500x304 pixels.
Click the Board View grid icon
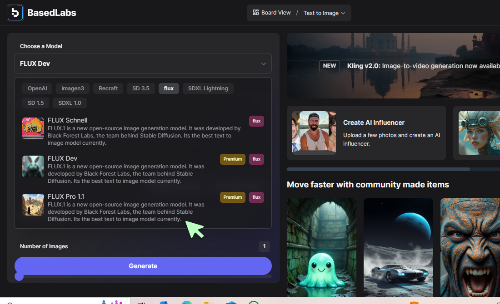[x=256, y=12]
